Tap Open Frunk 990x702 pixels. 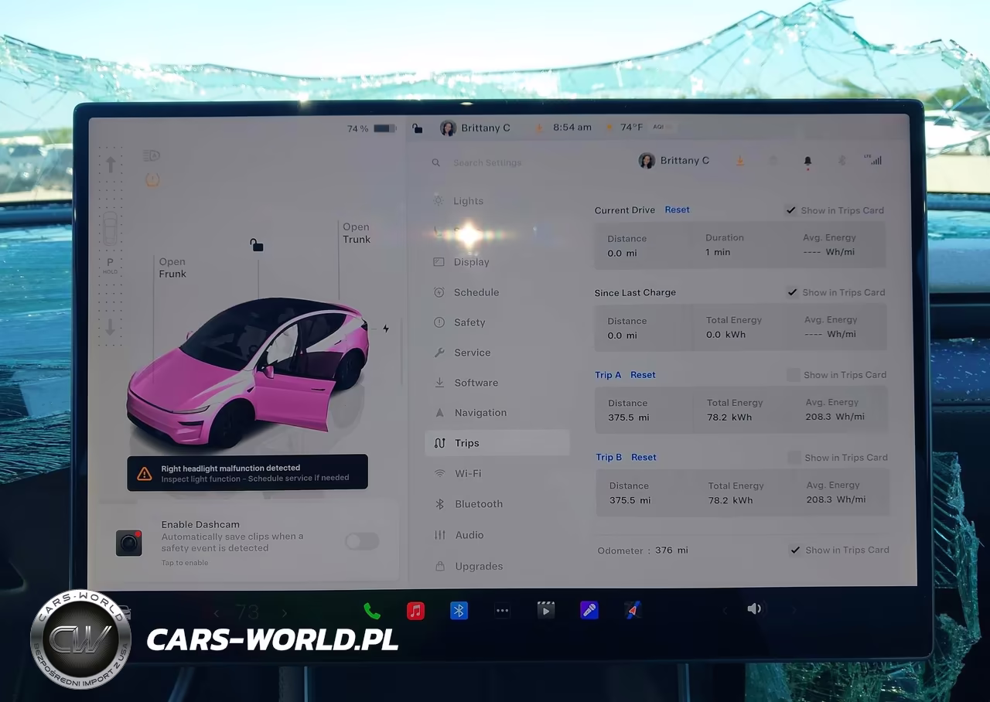tap(172, 268)
